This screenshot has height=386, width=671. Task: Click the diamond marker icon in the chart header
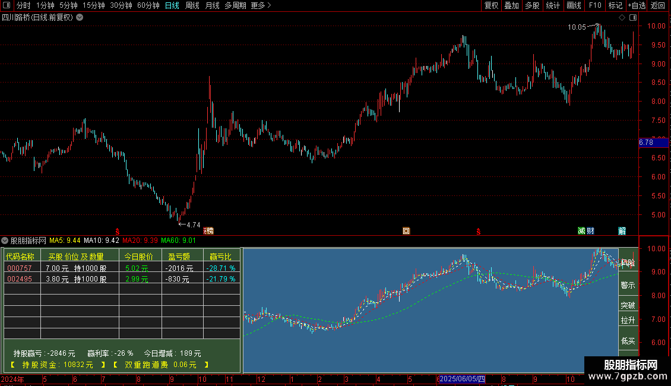pos(622,18)
